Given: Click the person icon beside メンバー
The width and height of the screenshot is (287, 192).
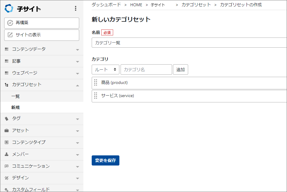Looking at the screenshot, I should coord(7,154).
